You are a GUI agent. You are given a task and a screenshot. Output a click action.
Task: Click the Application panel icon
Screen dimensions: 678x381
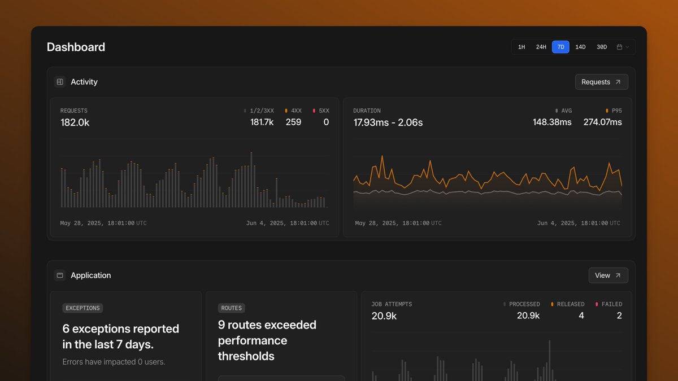[x=60, y=275]
